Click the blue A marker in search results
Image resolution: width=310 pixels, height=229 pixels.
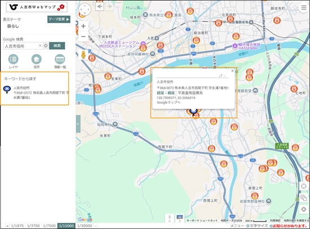coord(7,90)
